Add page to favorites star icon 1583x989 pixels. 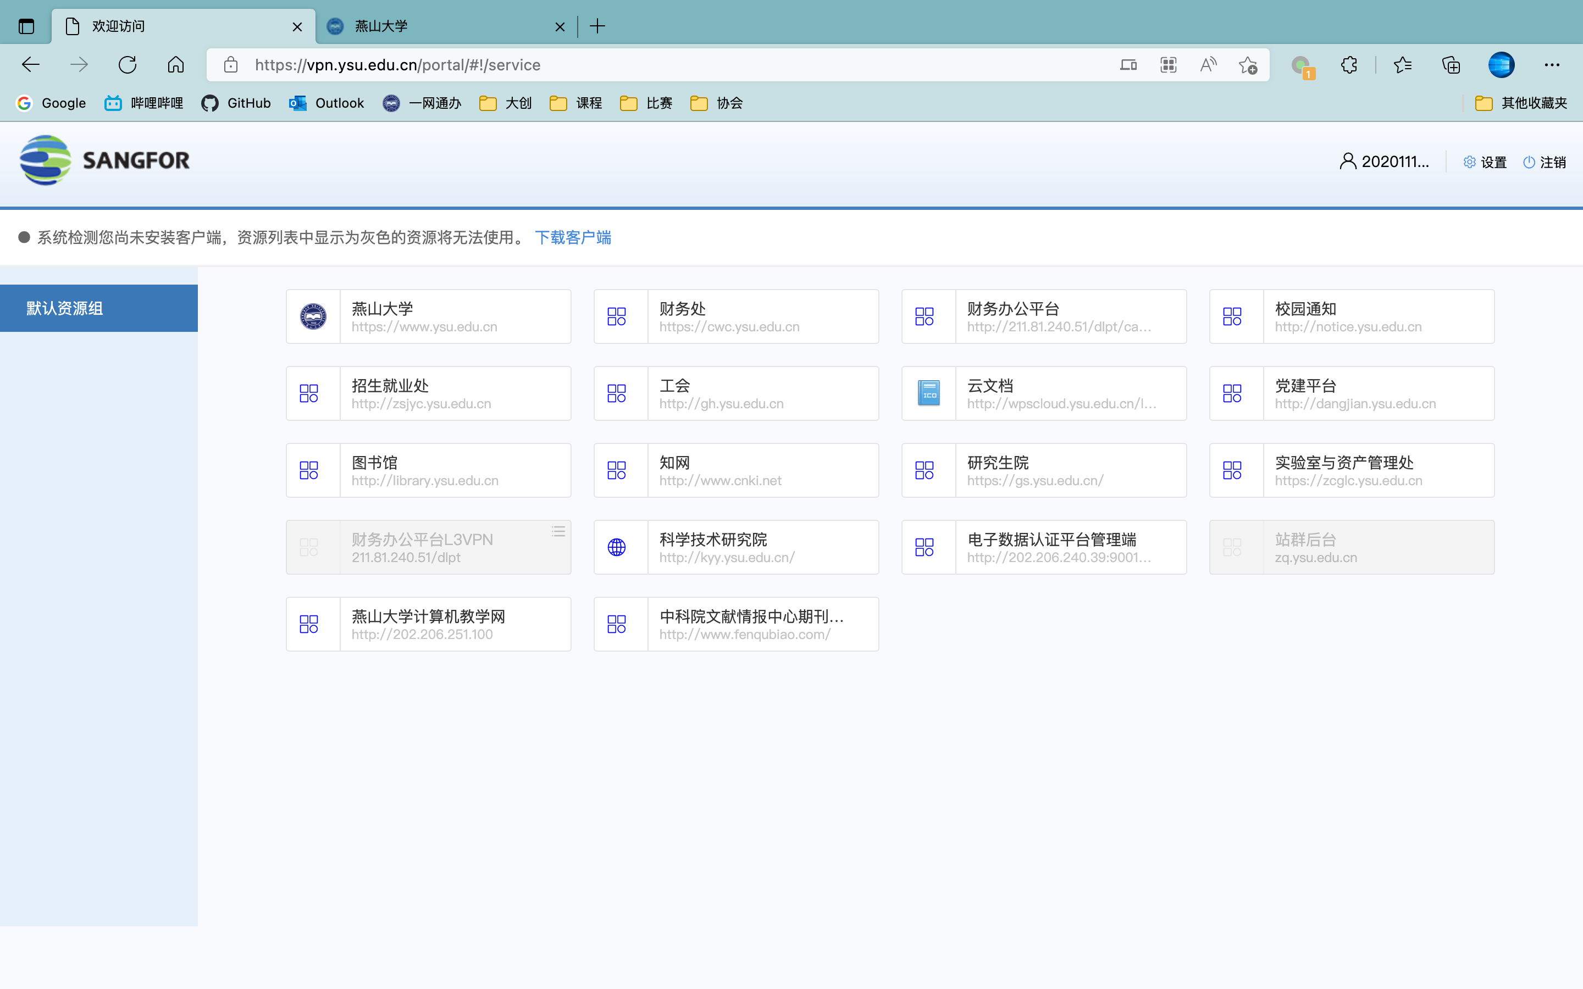click(1247, 65)
